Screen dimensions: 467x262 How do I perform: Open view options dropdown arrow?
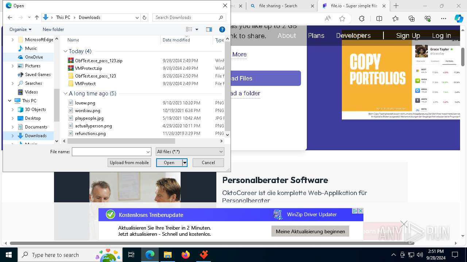click(x=197, y=29)
